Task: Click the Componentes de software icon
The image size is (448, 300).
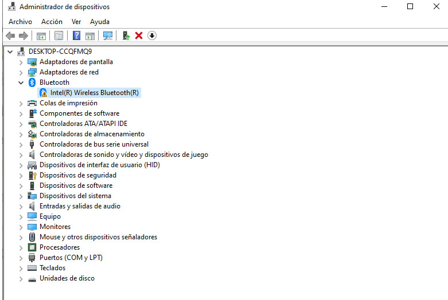Action: [33, 113]
